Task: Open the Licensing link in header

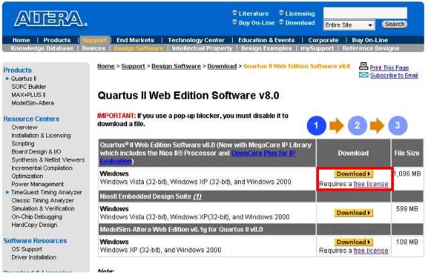Action: [300, 13]
